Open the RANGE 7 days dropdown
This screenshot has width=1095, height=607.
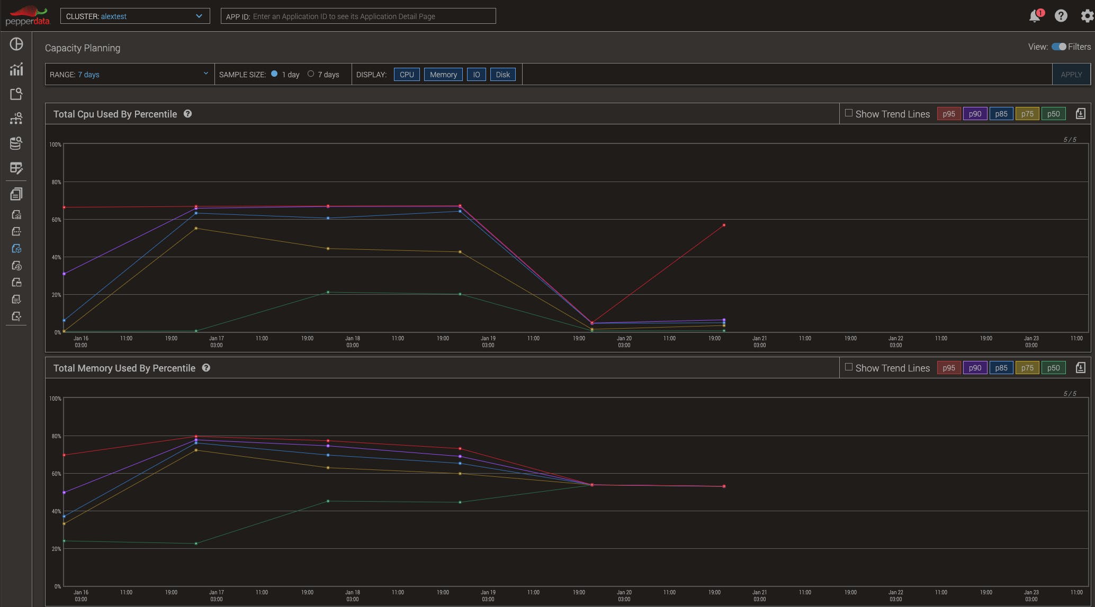(129, 74)
